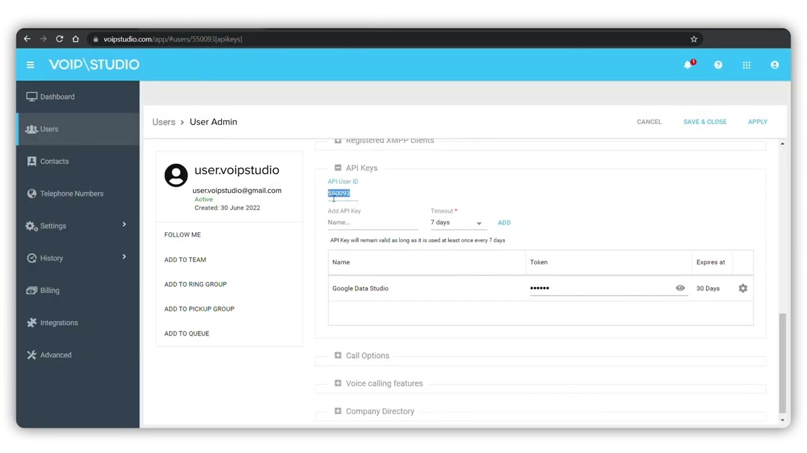Image resolution: width=807 pixels, height=453 pixels.
Task: Click FOLLOW ME action
Action: [182, 235]
